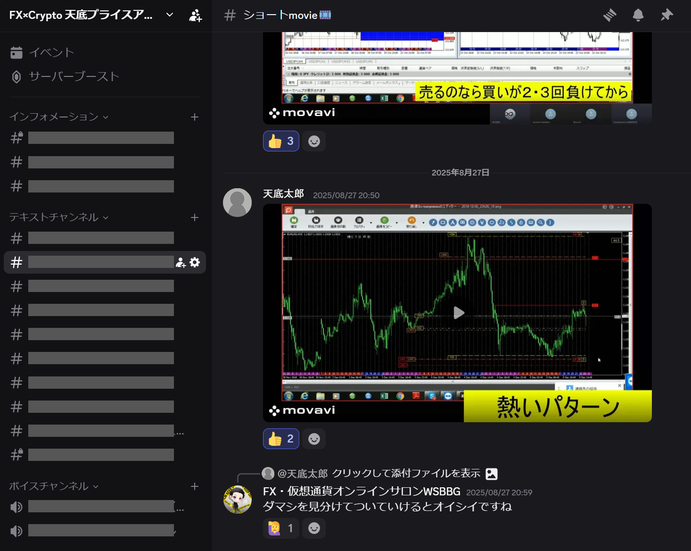Add reaction to 熱いパターン video message
Viewport: 691px width, 551px height.
[314, 439]
